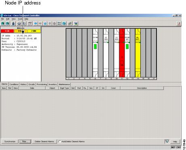The width and height of the screenshot is (186, 150).
Task: Open the alarm Filter button
Action: (25, 141)
